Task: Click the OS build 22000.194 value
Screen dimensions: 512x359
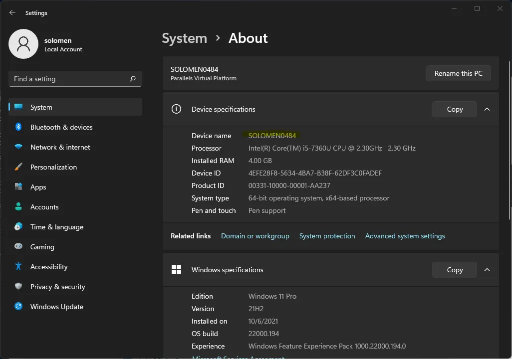Action: [x=263, y=334]
